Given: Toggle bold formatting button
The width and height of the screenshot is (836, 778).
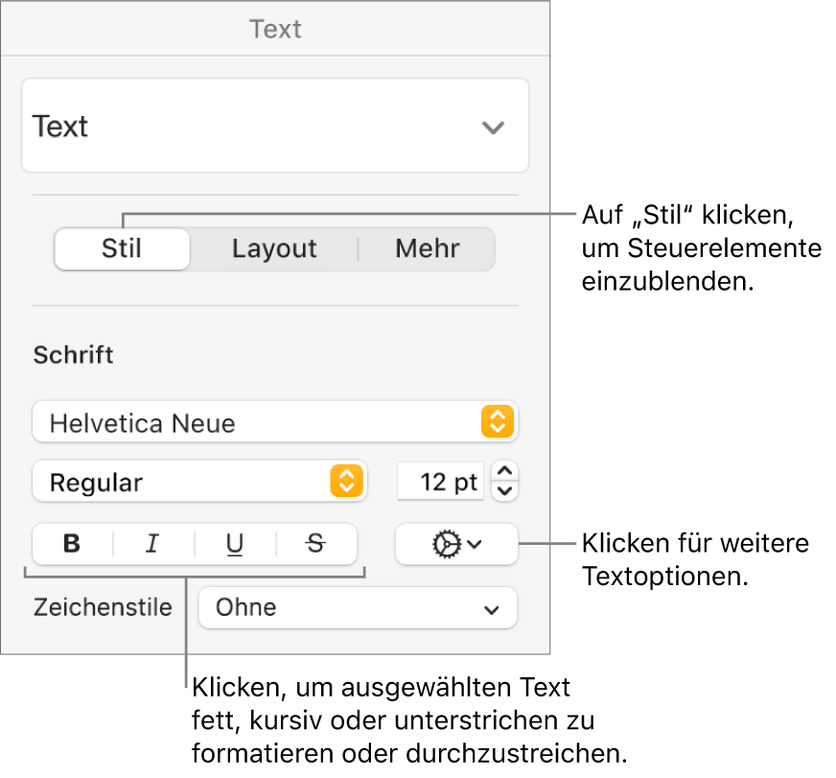Looking at the screenshot, I should pos(72,544).
